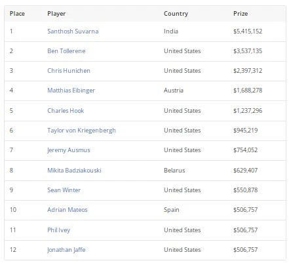
Task: Open Santhosh Suvarna player link
Action: (73, 31)
